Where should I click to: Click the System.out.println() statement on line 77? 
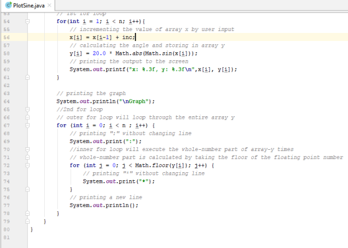104,205
